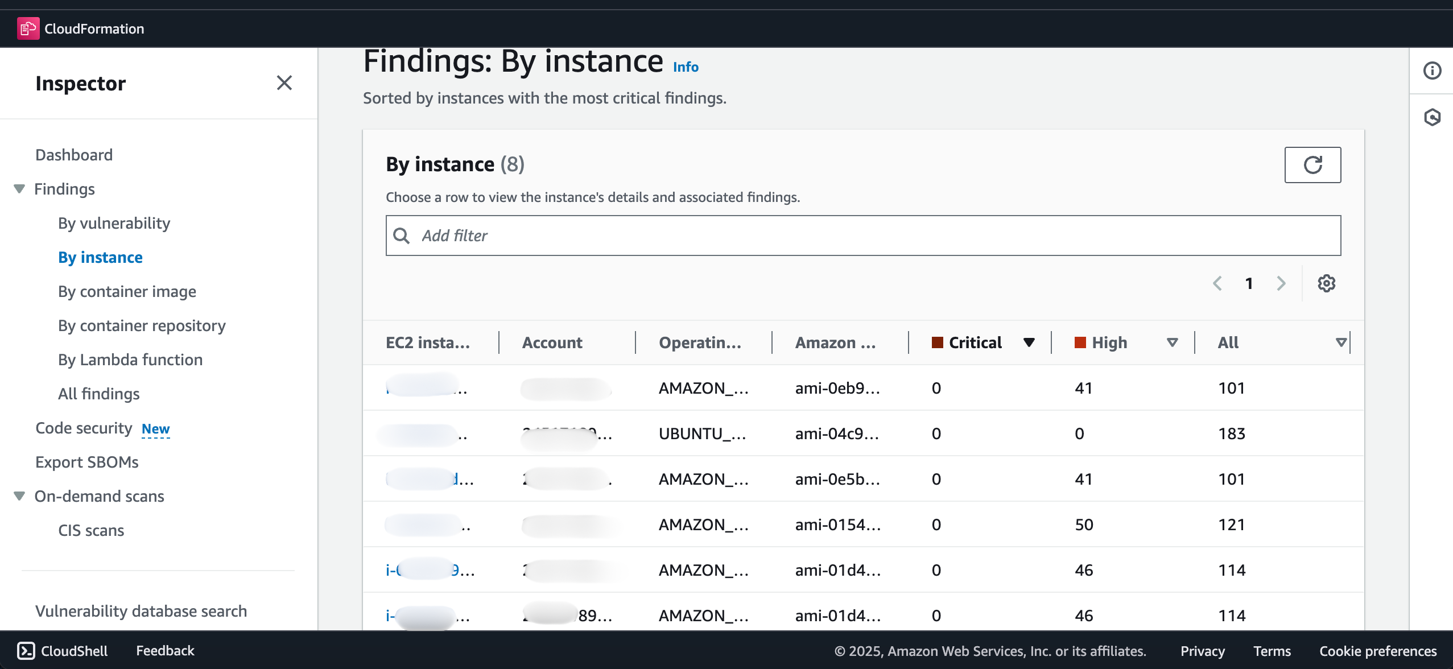
Task: Click the refresh button for By instance table
Action: pos(1312,165)
